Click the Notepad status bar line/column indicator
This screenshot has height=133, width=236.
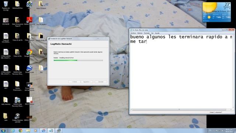(216, 112)
